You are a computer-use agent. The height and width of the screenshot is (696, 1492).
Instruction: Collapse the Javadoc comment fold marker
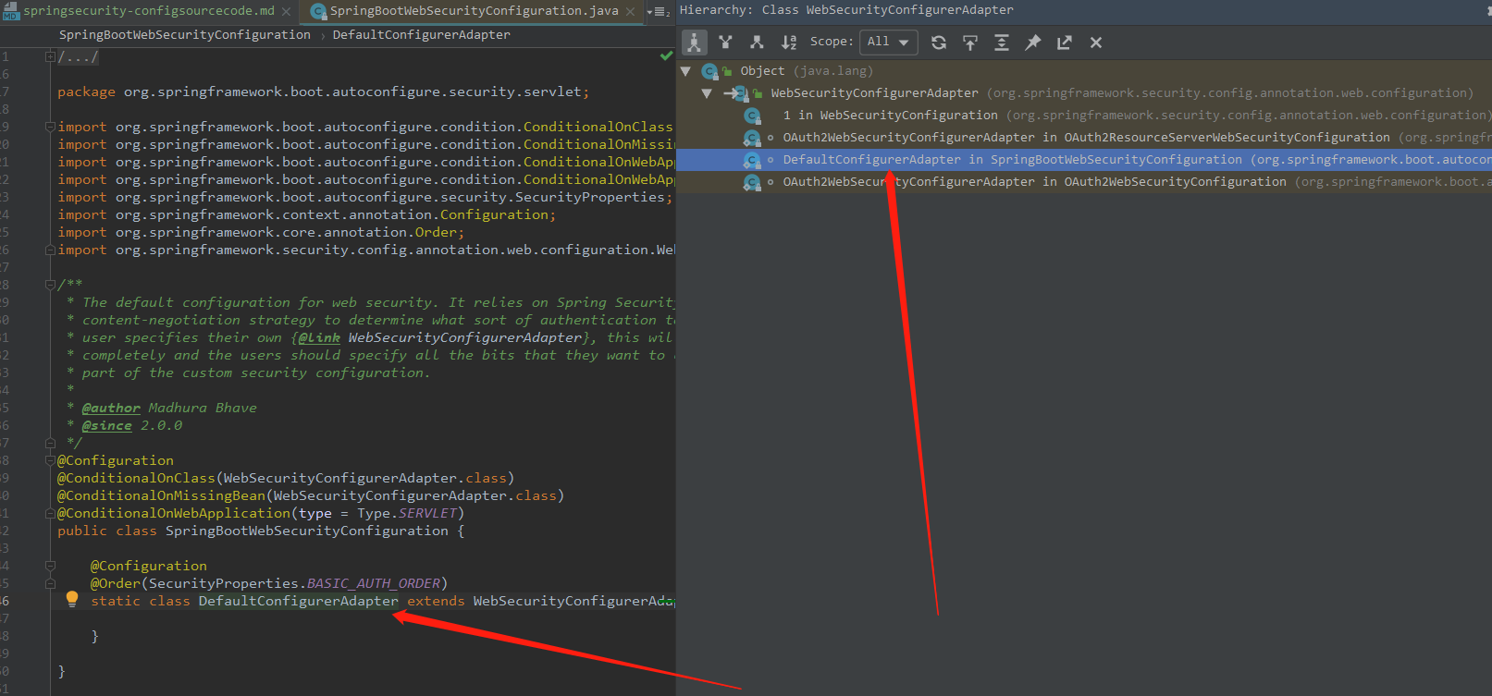click(x=50, y=285)
